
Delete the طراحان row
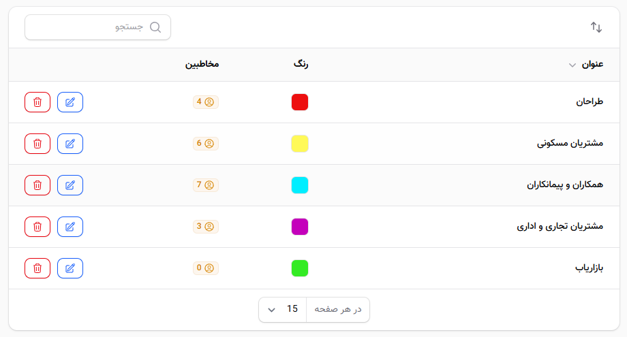[37, 102]
